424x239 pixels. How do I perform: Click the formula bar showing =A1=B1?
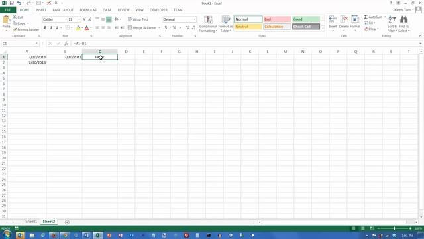245,44
